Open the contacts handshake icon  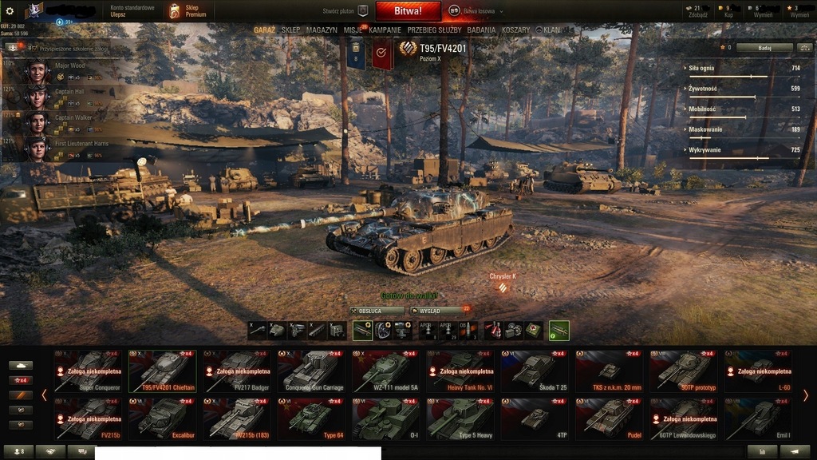click(x=50, y=452)
